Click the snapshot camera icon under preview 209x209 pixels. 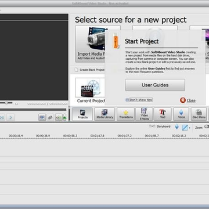(51, 117)
